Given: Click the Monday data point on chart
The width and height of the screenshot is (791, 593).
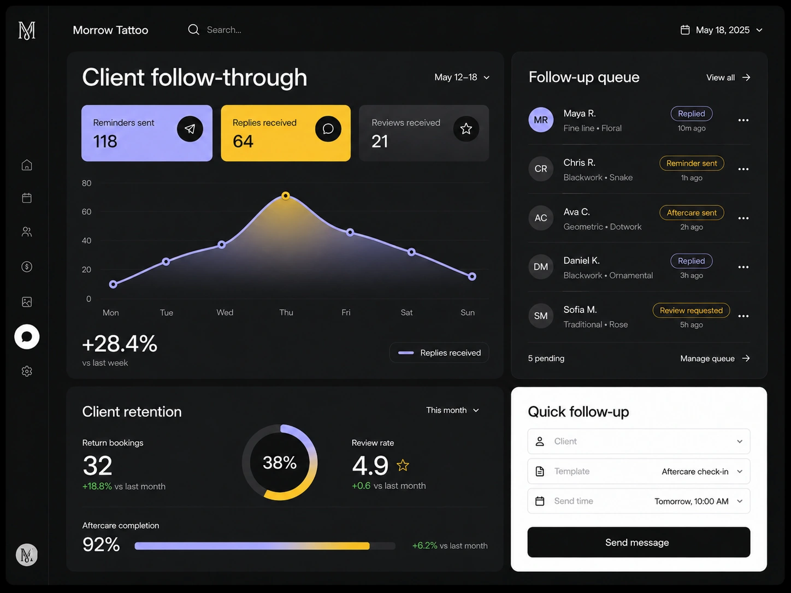Looking at the screenshot, I should [113, 284].
